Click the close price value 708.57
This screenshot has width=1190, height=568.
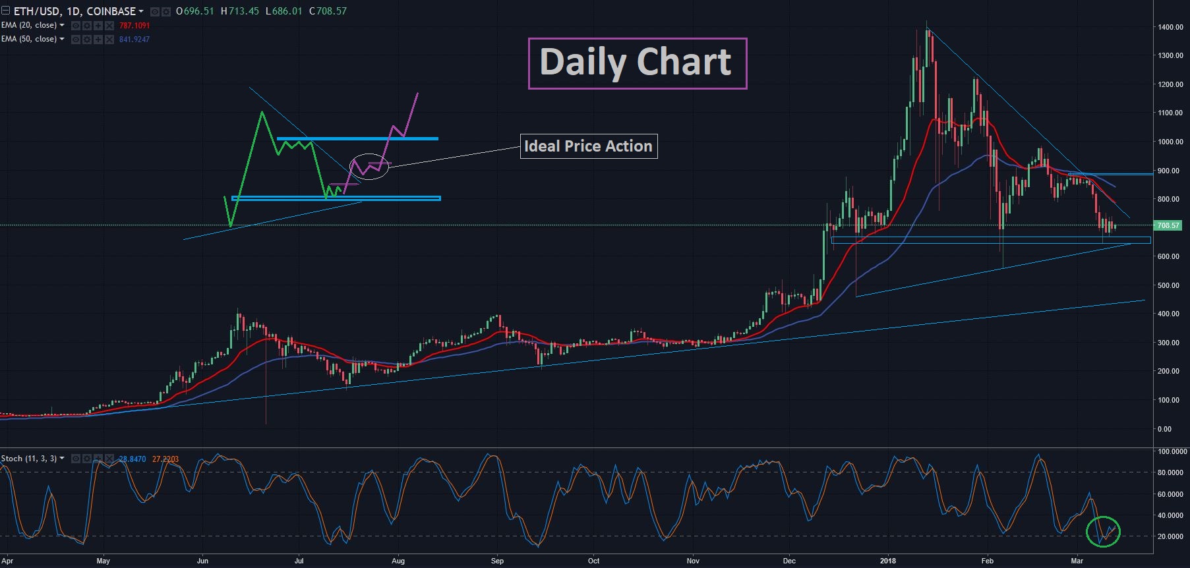coord(332,11)
